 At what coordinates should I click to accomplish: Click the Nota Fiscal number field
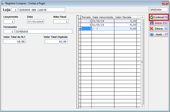(61, 22)
